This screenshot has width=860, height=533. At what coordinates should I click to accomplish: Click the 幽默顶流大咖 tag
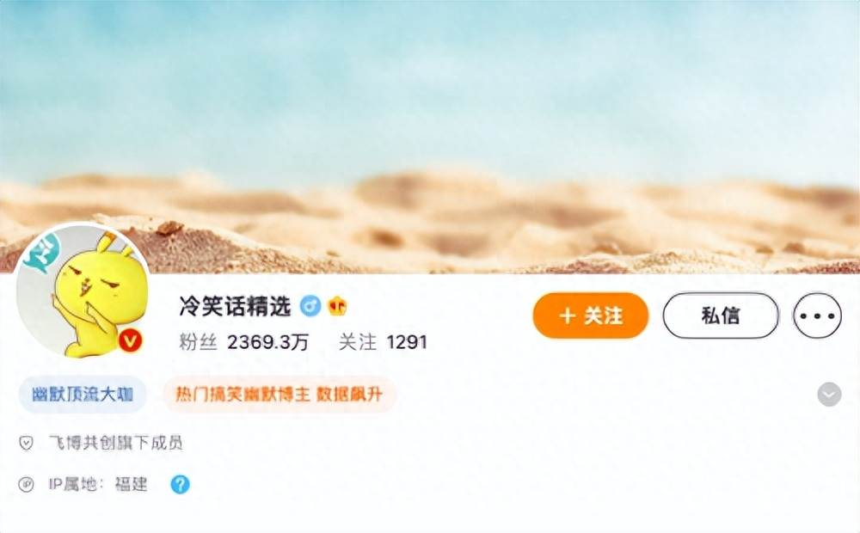(x=83, y=395)
